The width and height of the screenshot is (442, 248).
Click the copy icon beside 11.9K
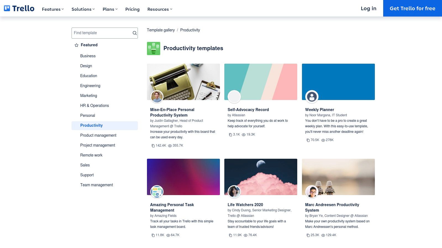(x=230, y=235)
